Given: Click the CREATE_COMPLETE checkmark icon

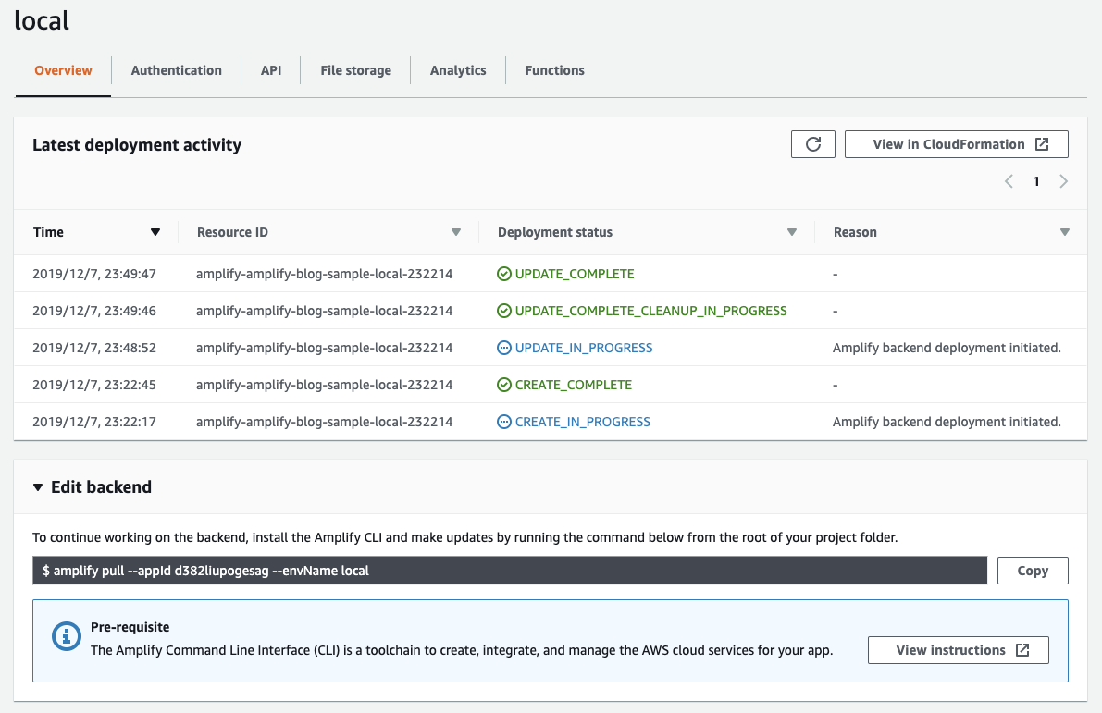Looking at the screenshot, I should (x=504, y=385).
